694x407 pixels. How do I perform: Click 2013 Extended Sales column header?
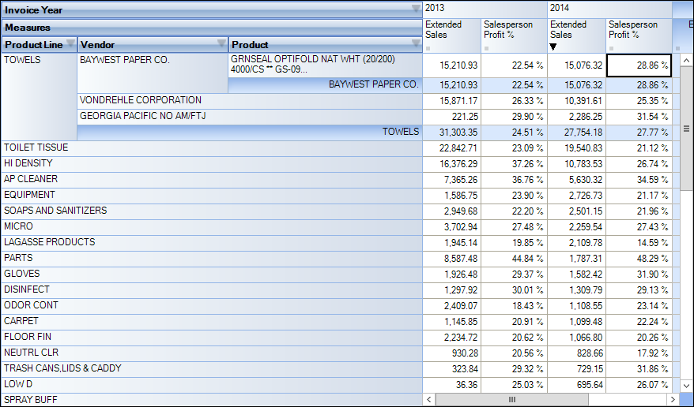pos(452,35)
